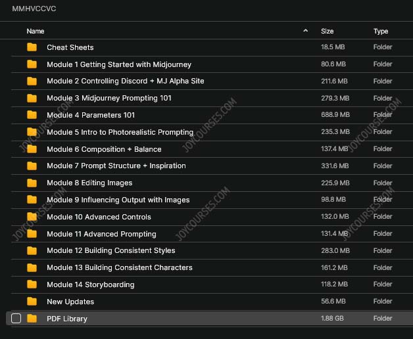Open Module 8 Editing Images
413x339 pixels.
point(89,183)
